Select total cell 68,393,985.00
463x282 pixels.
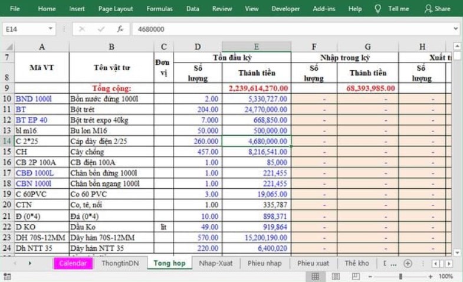point(367,88)
